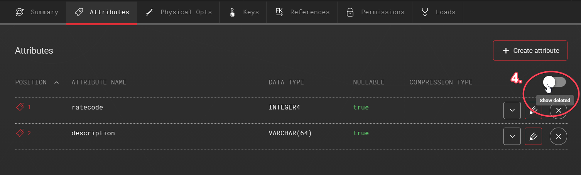Go to the References tab

[x=302, y=12]
